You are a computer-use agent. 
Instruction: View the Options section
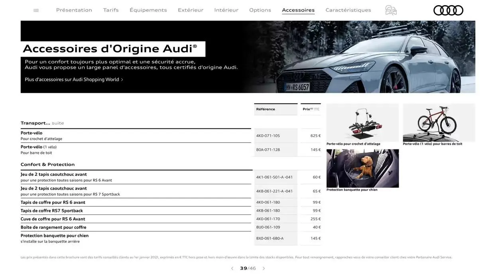pyautogui.click(x=260, y=10)
